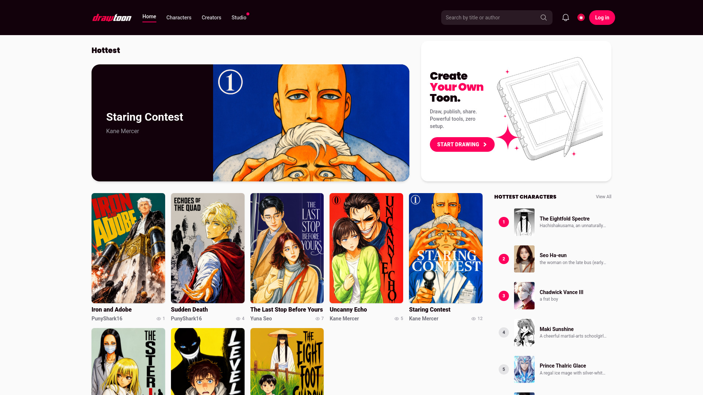Click Chadwick Vance III avatar
This screenshot has width=703, height=395.
point(524,296)
